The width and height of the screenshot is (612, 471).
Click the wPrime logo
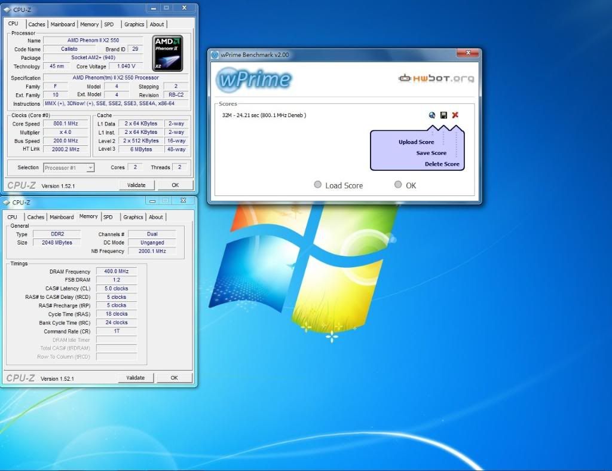tap(253, 79)
